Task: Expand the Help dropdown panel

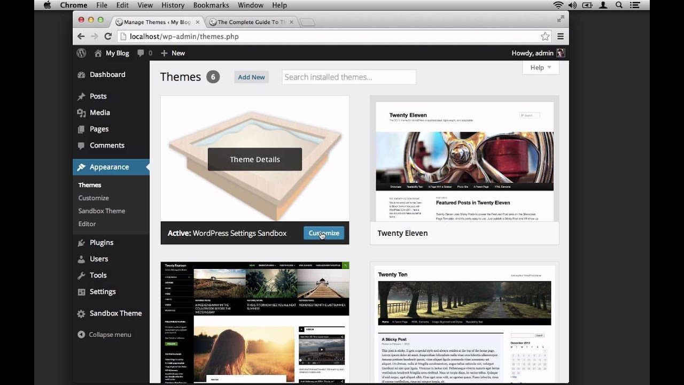Action: pyautogui.click(x=541, y=67)
